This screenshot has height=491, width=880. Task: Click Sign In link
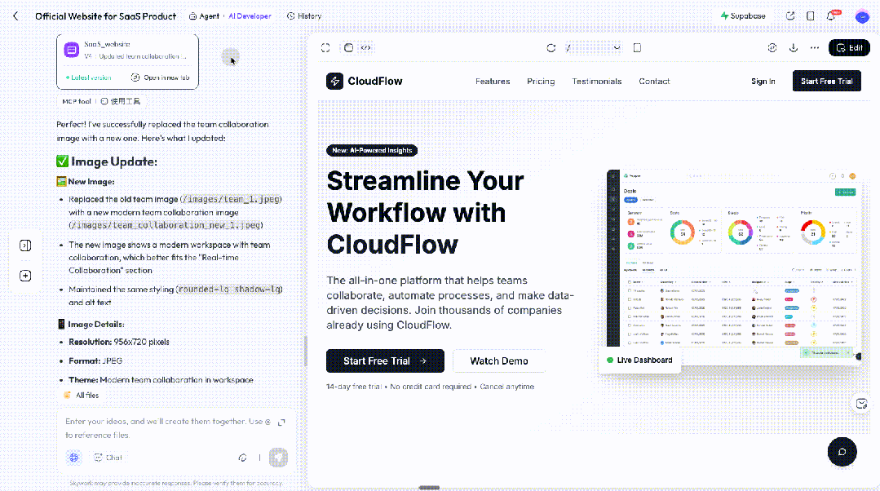[x=763, y=82]
